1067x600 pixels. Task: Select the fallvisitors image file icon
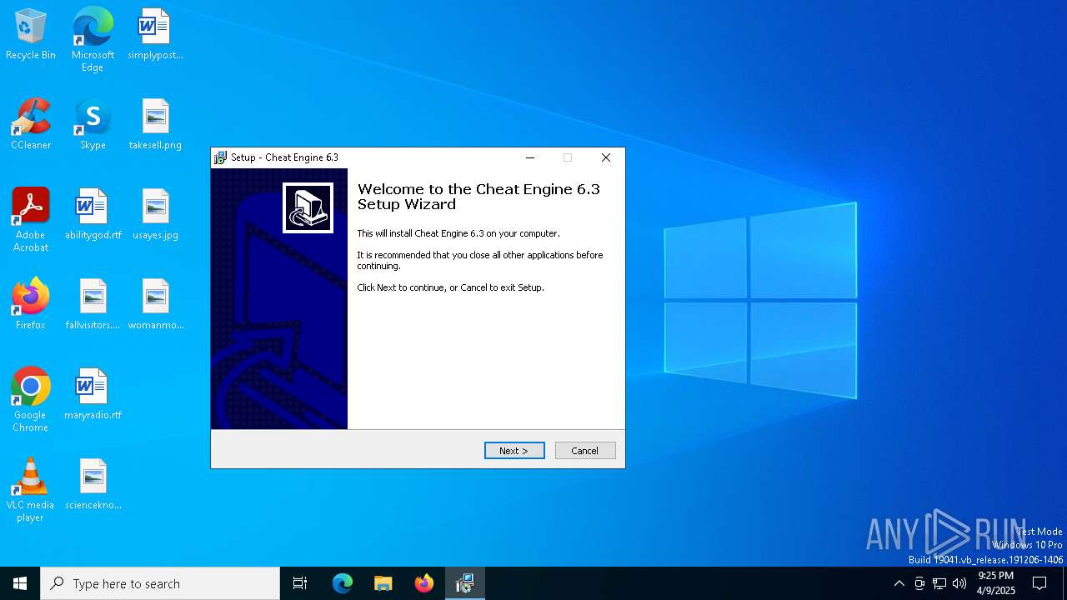(x=93, y=304)
